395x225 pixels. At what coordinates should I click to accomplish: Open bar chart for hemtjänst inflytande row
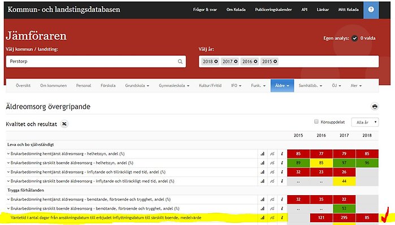[x=263, y=172]
